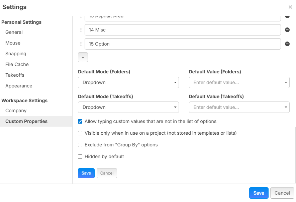Click drag handle beside "15 Option"
This screenshot has height=202, width=296.
(x=81, y=44)
